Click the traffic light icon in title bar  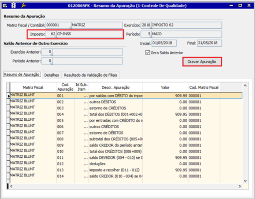click(14, 6)
